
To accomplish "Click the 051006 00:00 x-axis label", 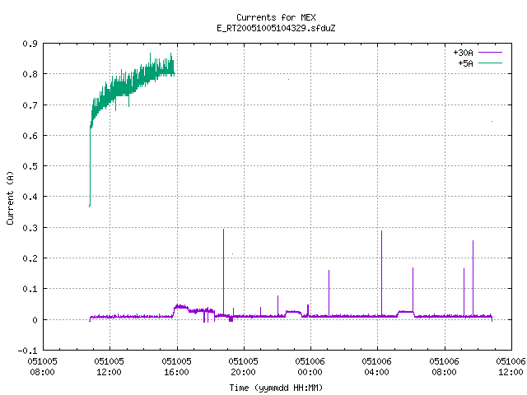I will click(x=310, y=366).
